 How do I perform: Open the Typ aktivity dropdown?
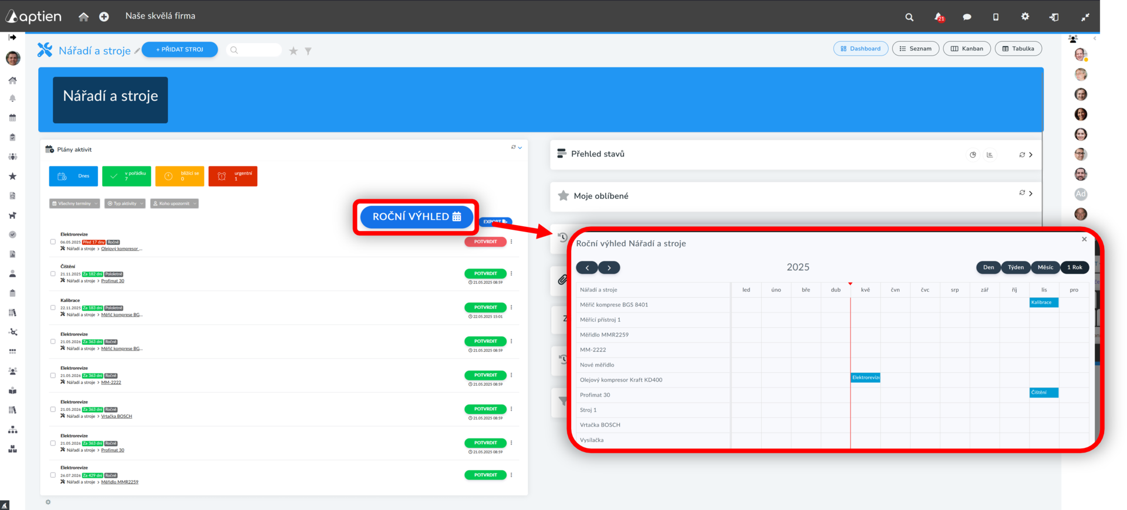point(125,203)
